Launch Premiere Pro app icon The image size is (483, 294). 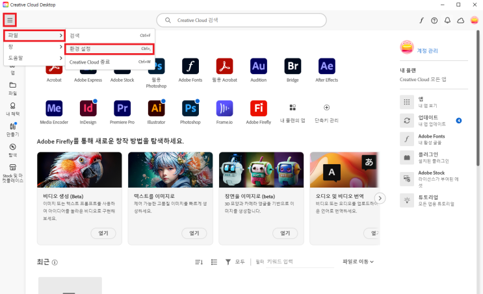click(122, 108)
